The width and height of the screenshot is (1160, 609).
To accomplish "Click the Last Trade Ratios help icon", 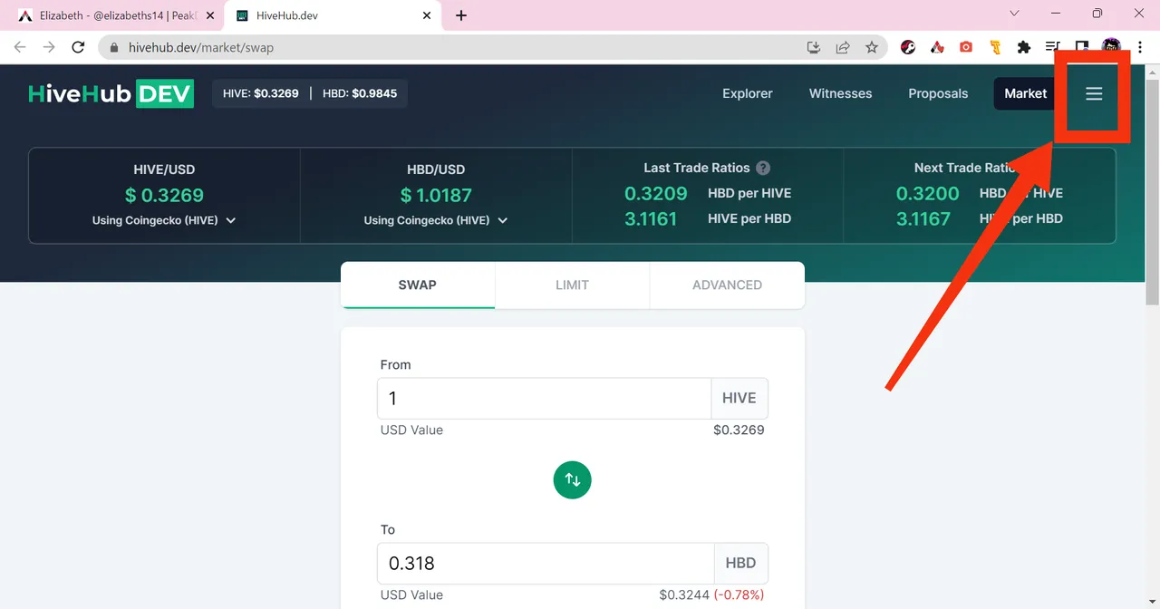I will [763, 168].
